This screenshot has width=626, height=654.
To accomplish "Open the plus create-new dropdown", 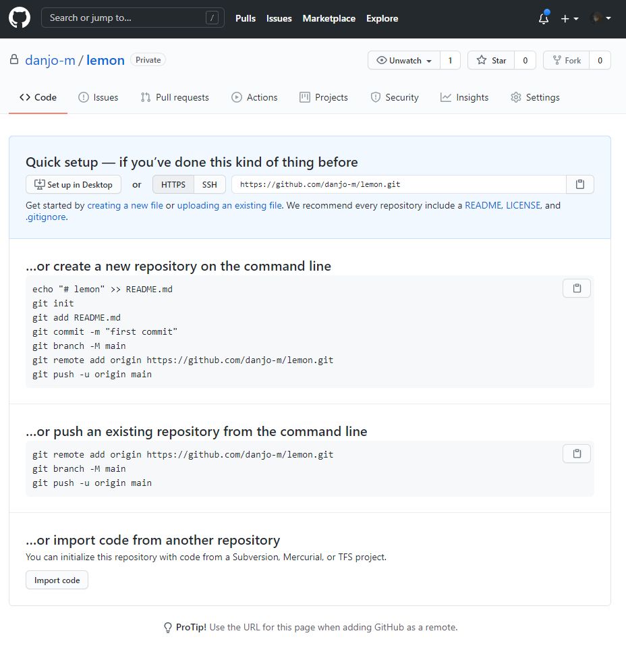I will 569,18.
